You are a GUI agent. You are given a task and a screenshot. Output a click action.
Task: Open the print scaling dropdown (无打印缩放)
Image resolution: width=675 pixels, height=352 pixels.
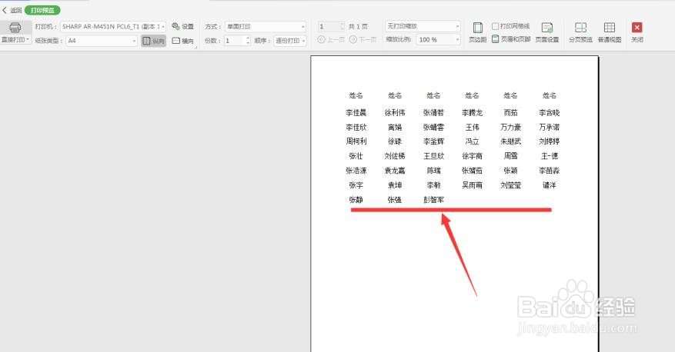click(x=423, y=26)
